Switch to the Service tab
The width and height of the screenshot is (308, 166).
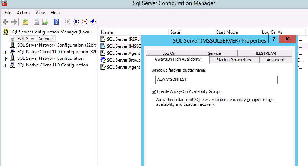pos(214,53)
